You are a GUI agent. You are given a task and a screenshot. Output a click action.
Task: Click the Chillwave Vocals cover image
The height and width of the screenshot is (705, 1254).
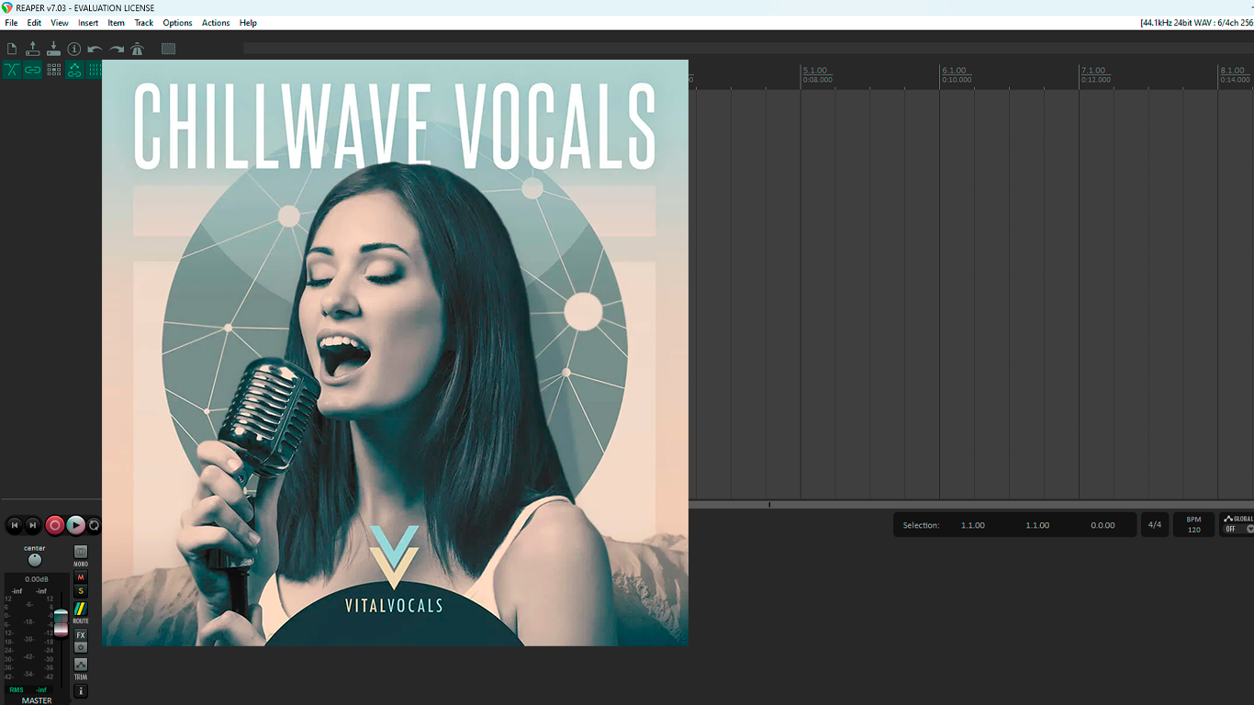click(x=395, y=352)
